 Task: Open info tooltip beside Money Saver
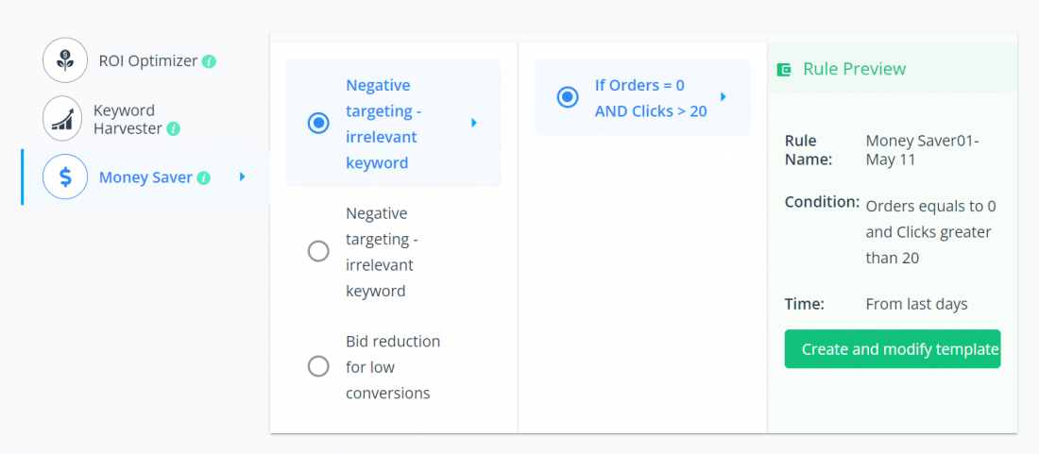(203, 178)
